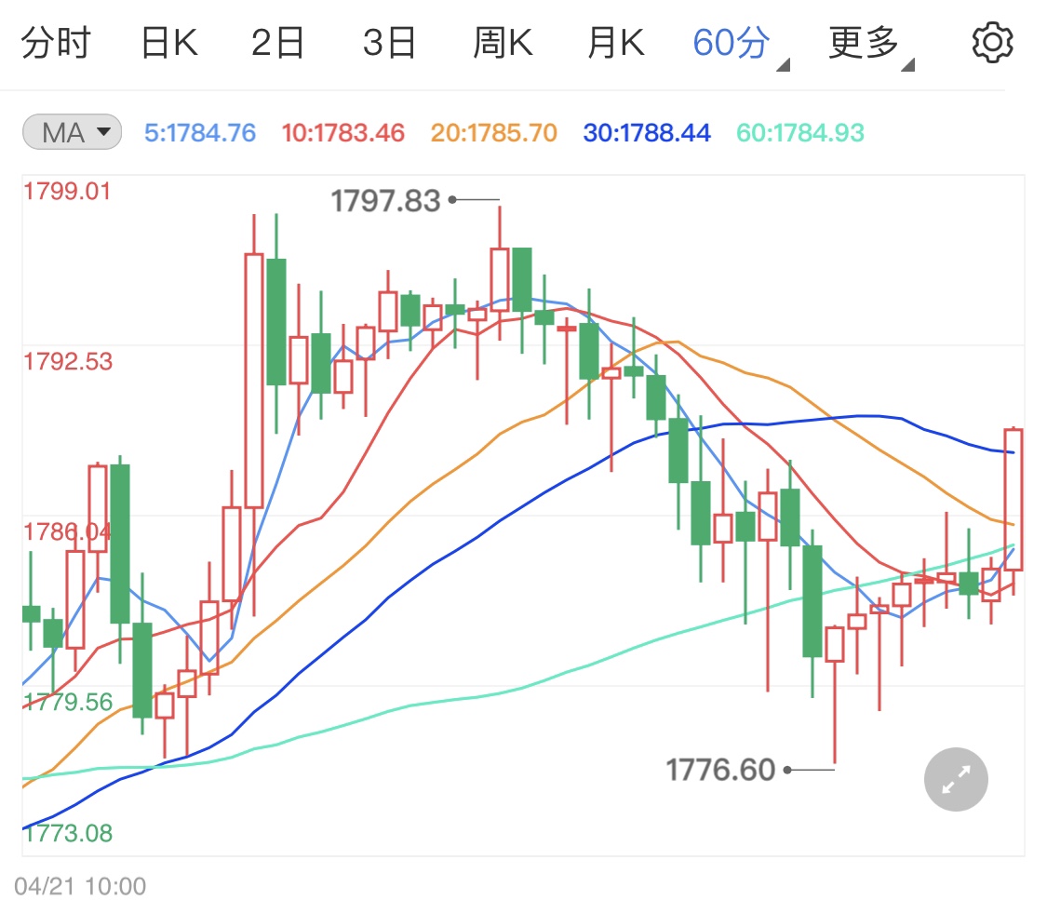Click the date label 04/21 10:00

[x=80, y=886]
